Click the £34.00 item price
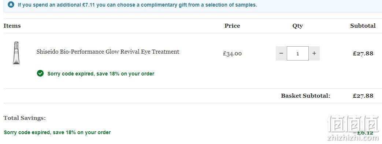Viewport: 382px width, 144px height. [232, 54]
